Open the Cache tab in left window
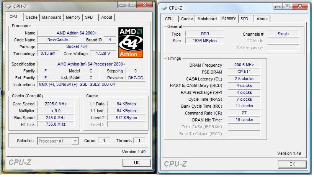The width and height of the screenshot is (314, 177). 31,17
